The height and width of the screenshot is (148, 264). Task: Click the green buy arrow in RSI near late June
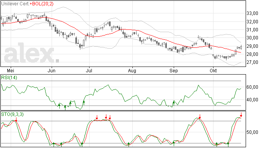(x=84, y=103)
